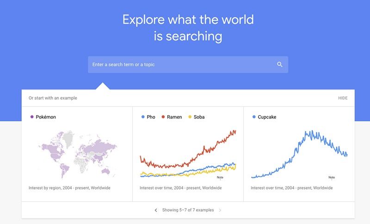The width and height of the screenshot is (370, 224).
Task: Select the Cupcake example title
Action: pyautogui.click(x=267, y=117)
